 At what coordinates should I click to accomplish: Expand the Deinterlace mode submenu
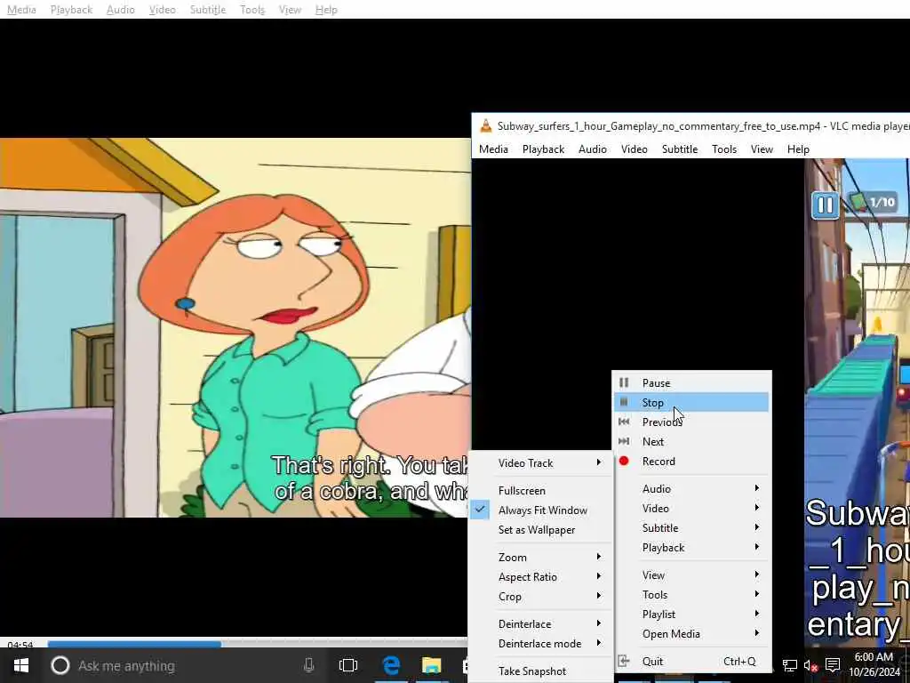coord(541,644)
